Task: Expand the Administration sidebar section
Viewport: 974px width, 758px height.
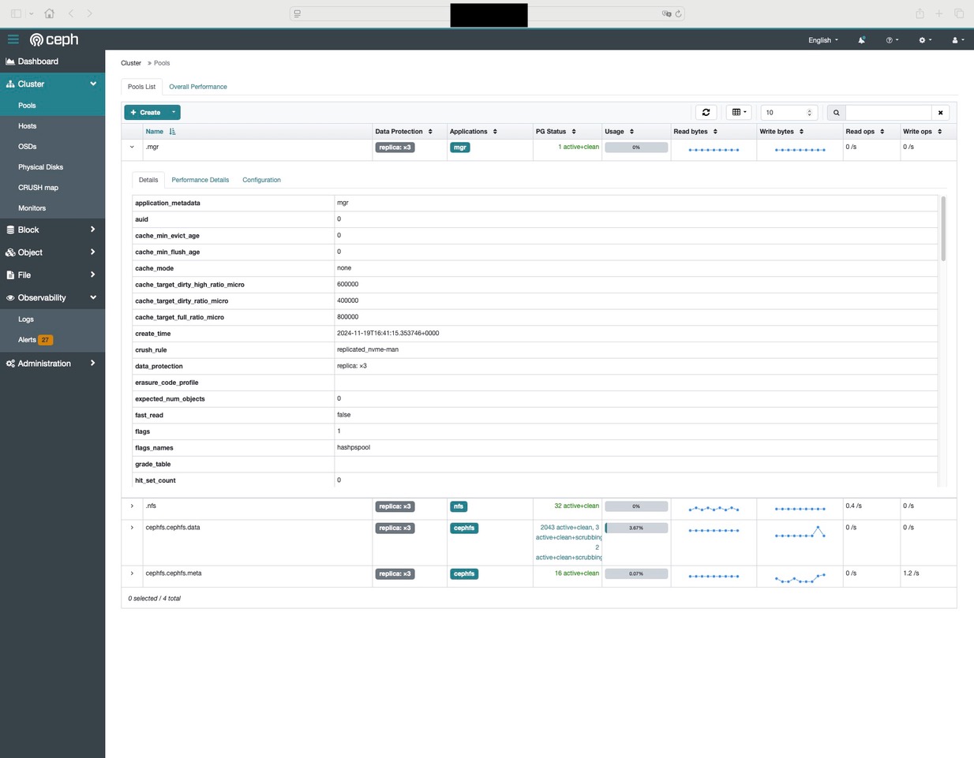Action: [x=52, y=364]
